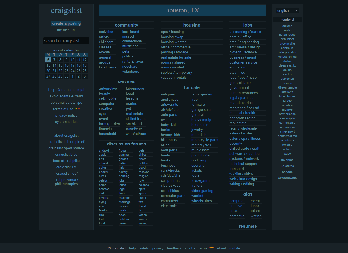Open lost+found in community
Image resolution: width=348 pixels, height=253 pixels.
click(x=131, y=32)
